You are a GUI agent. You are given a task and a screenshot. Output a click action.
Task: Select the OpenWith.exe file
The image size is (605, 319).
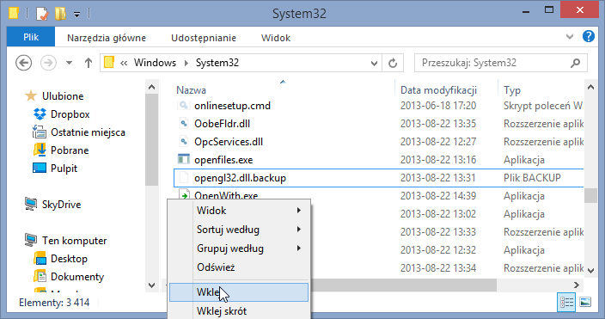(226, 195)
